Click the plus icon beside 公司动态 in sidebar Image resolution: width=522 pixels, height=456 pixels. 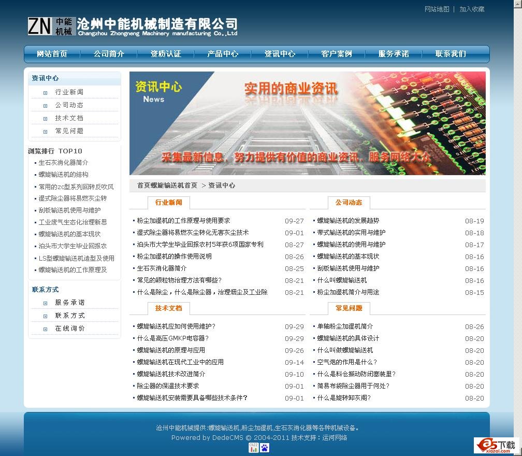point(45,106)
